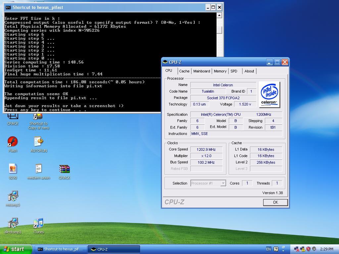Viewport: 339px width, 254px height.
Task: Click the Version 1.38 label
Action: pyautogui.click(x=272, y=193)
